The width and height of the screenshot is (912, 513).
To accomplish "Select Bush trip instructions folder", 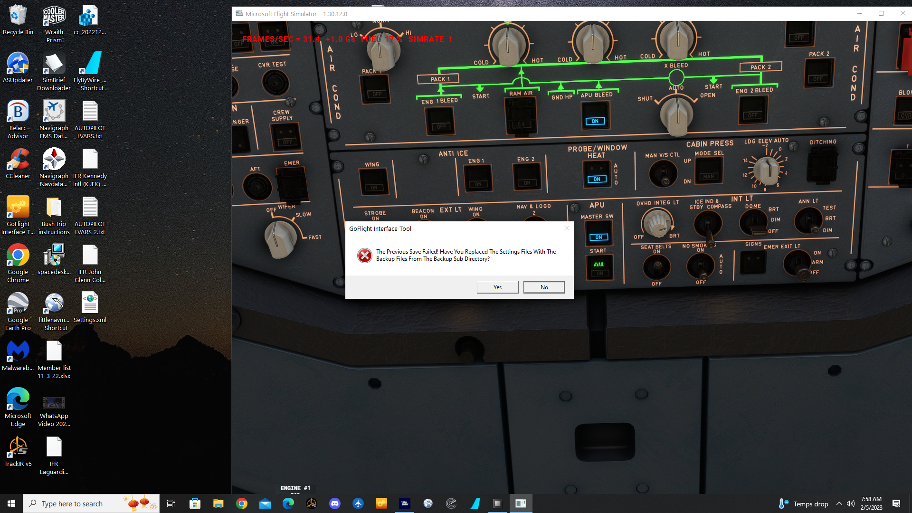I will click(x=54, y=216).
